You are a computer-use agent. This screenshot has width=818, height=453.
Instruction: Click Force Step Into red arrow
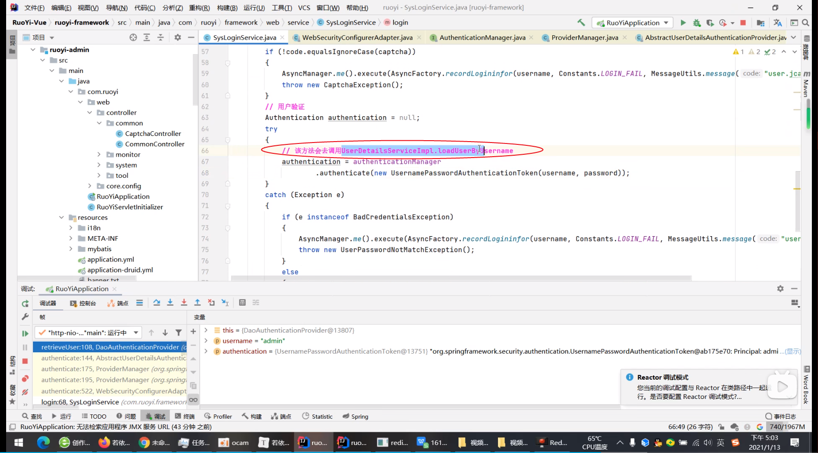tap(184, 302)
